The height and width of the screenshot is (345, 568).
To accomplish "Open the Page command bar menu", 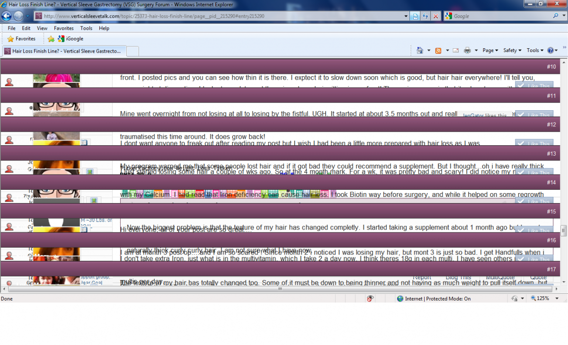I will 490,50.
